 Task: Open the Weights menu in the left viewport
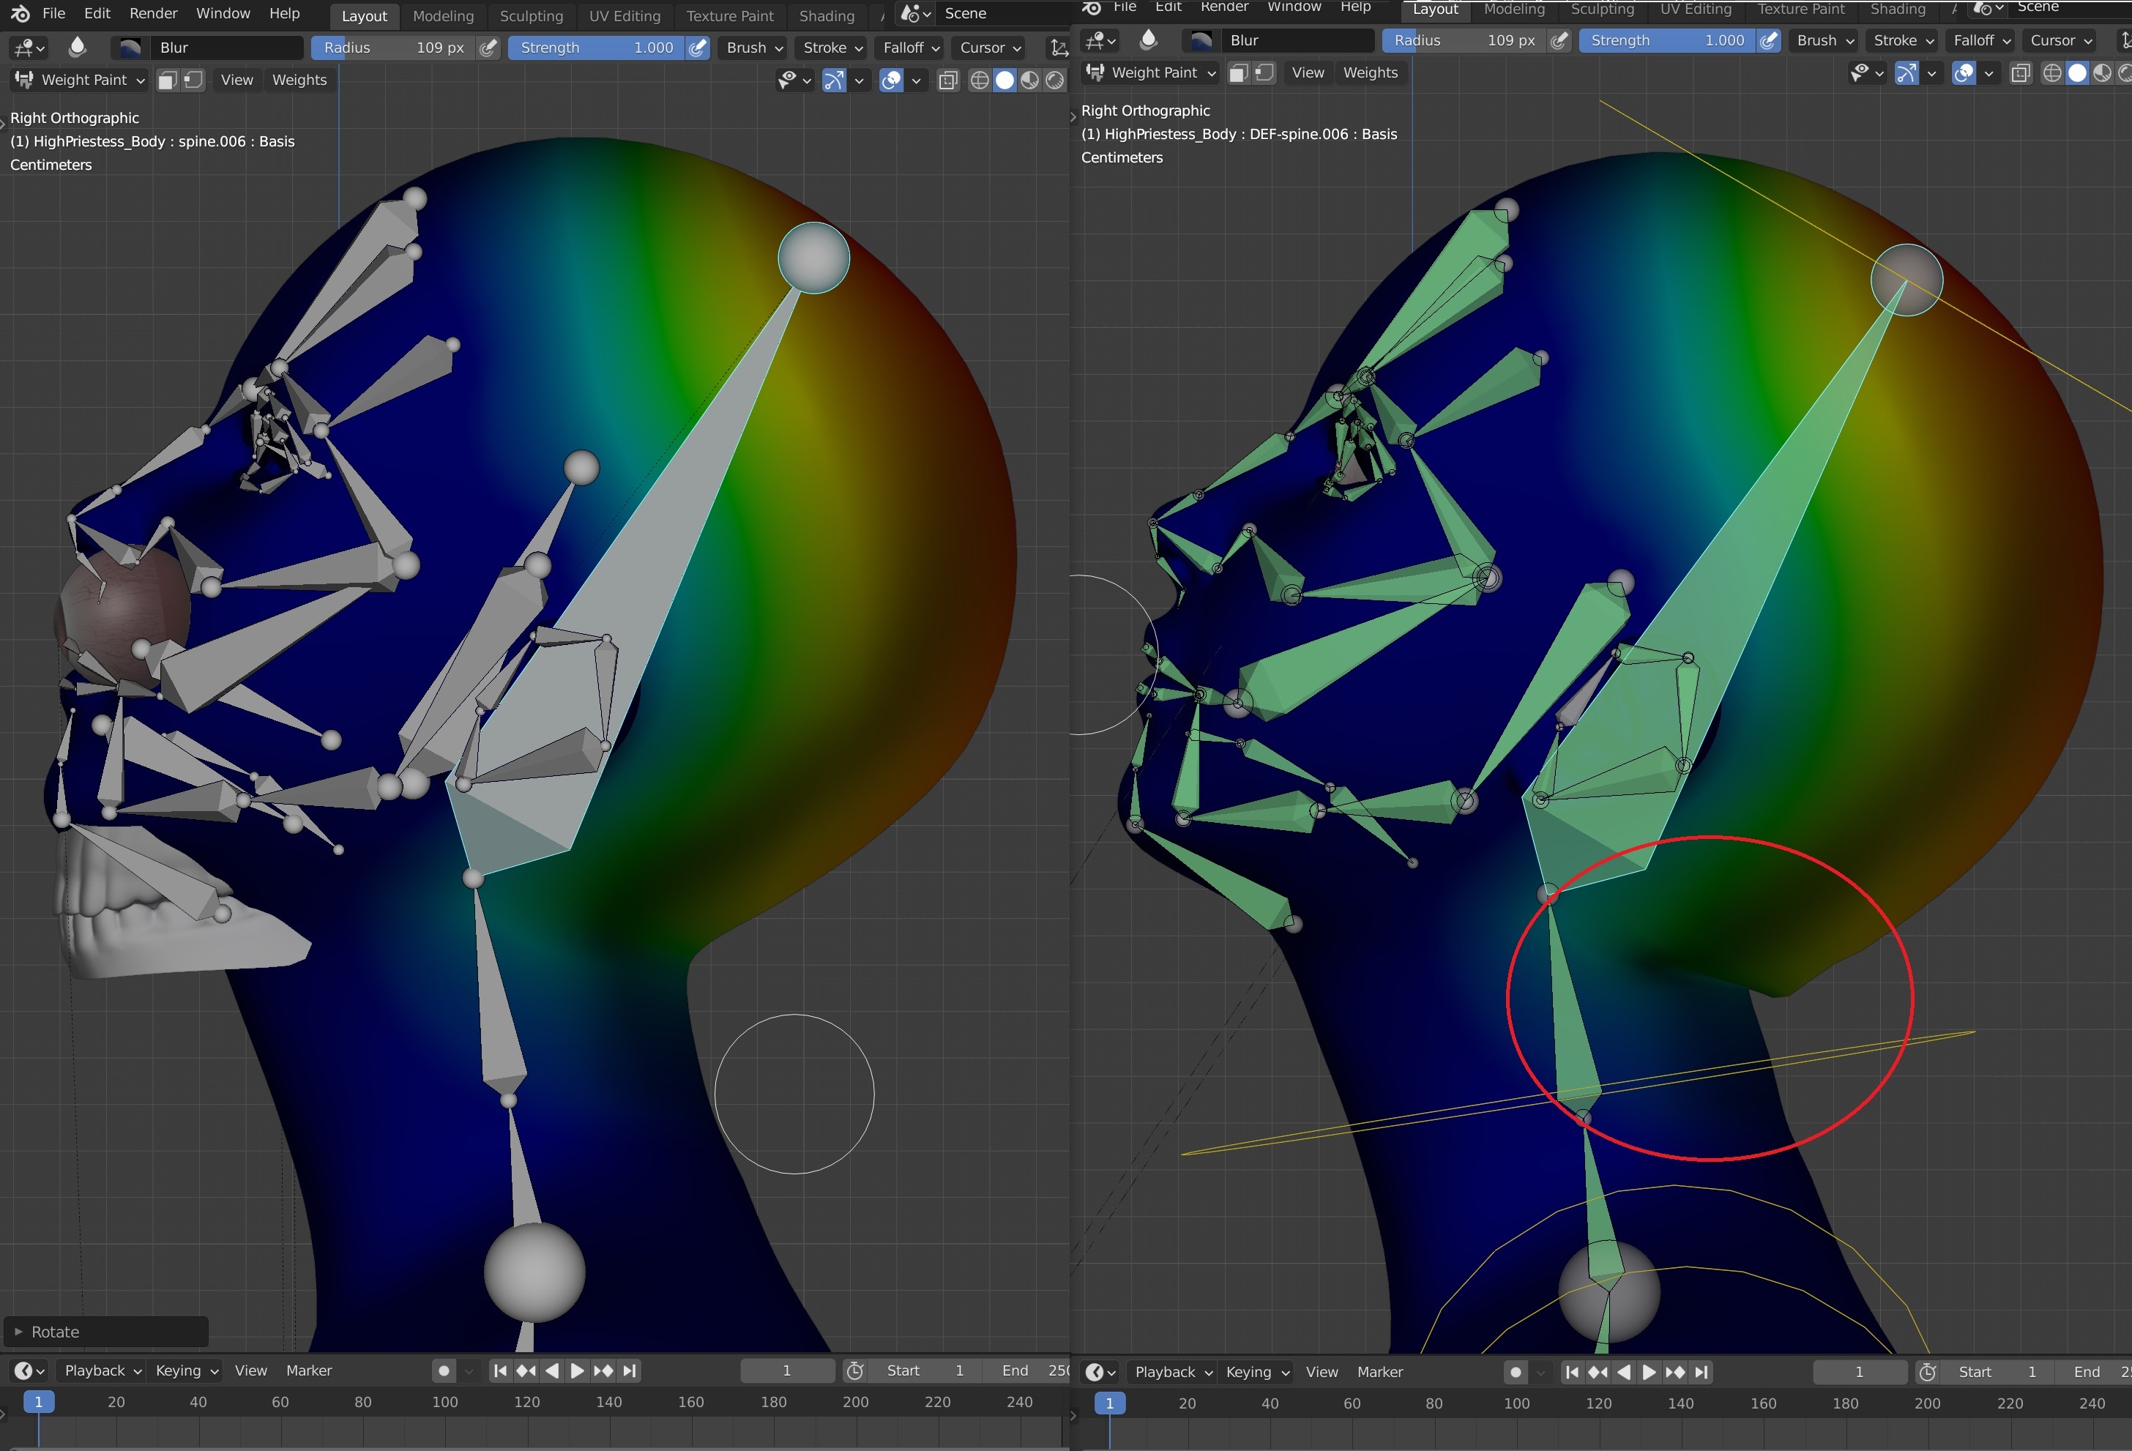[299, 80]
